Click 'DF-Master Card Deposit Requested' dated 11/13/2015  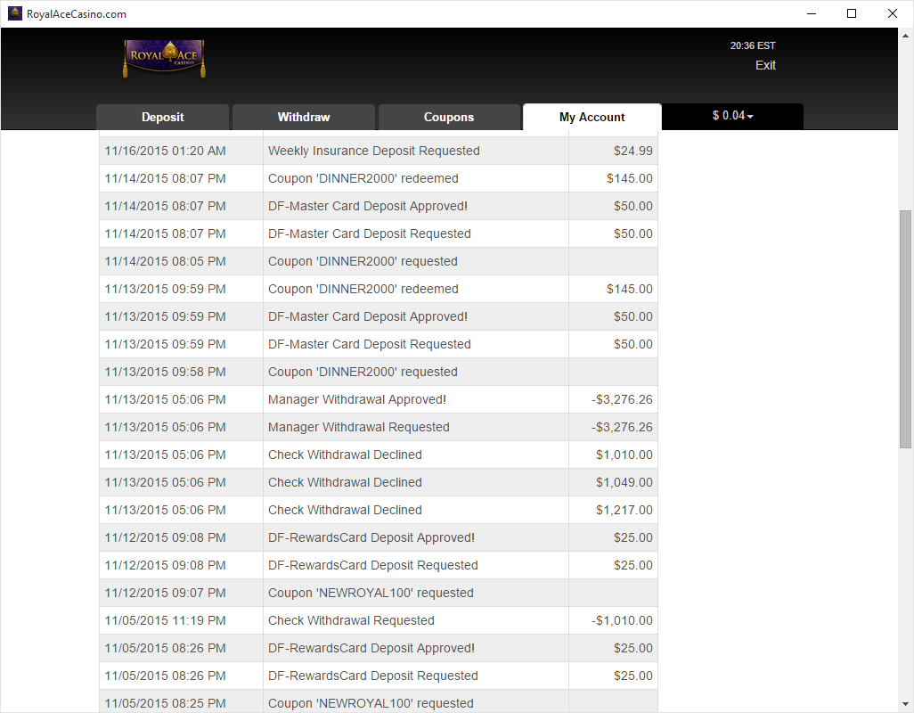pos(370,345)
